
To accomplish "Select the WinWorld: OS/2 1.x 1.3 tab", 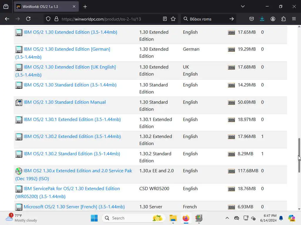I will coord(46,6).
